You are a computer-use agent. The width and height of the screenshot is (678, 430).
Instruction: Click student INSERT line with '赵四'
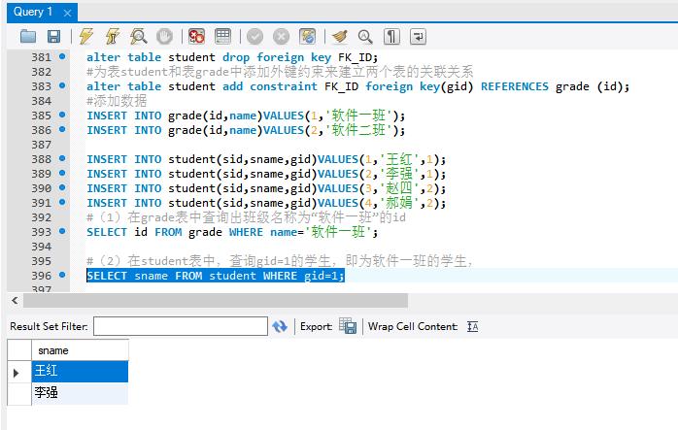point(266,188)
